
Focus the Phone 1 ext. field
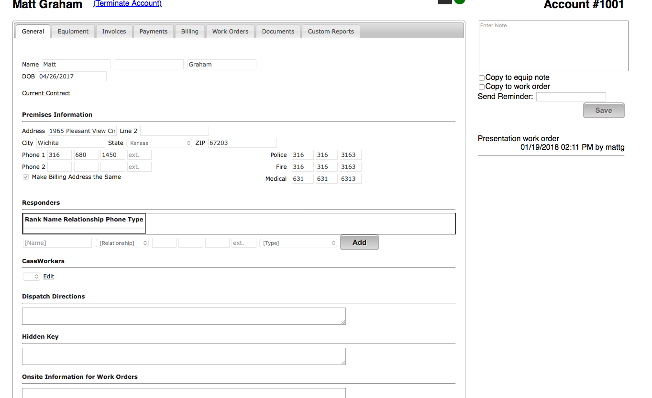pyautogui.click(x=139, y=155)
